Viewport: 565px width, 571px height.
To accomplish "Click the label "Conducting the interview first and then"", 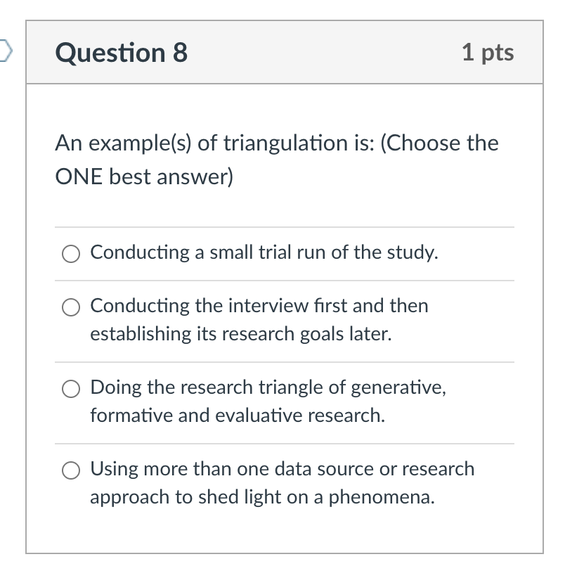I will [x=259, y=306].
